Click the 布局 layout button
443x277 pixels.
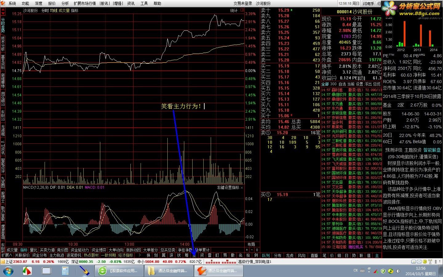[x=251, y=244]
